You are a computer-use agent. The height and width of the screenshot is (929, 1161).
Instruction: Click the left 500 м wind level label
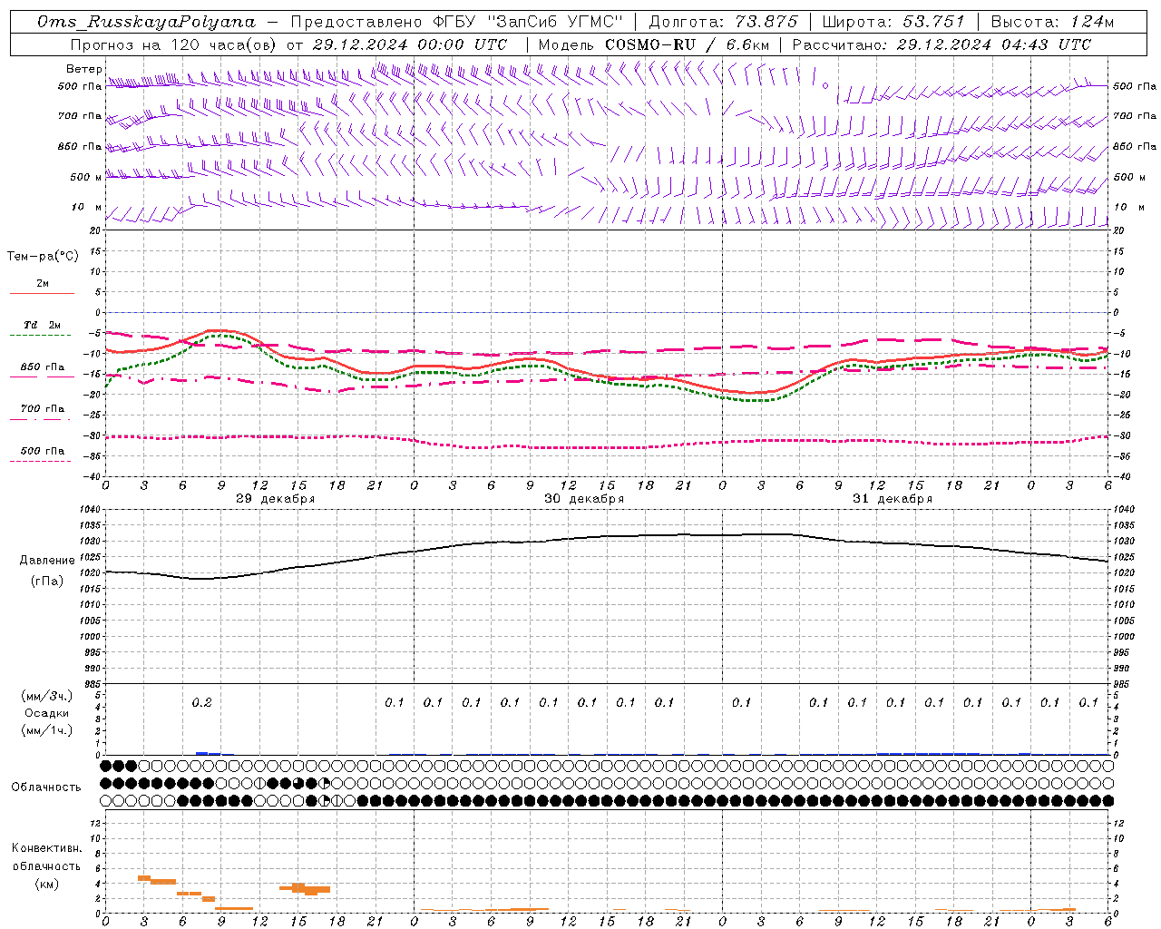[87, 177]
